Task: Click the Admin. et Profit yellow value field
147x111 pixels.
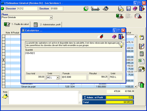Action: coord(119,97)
